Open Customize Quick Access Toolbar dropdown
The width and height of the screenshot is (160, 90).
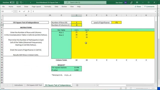[x=30, y=2]
